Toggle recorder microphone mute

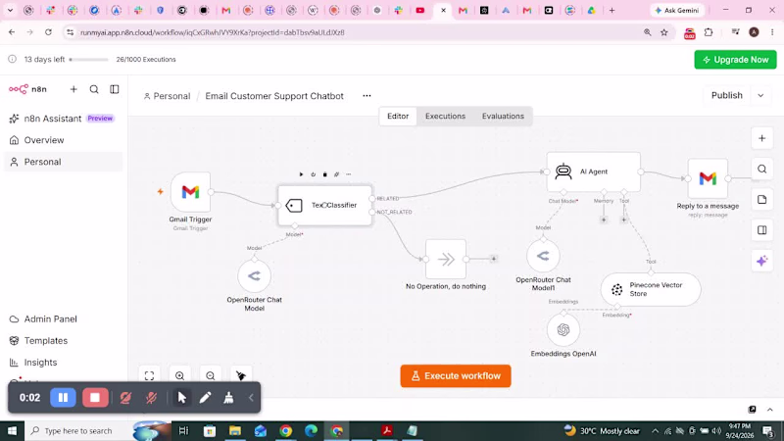tap(151, 398)
